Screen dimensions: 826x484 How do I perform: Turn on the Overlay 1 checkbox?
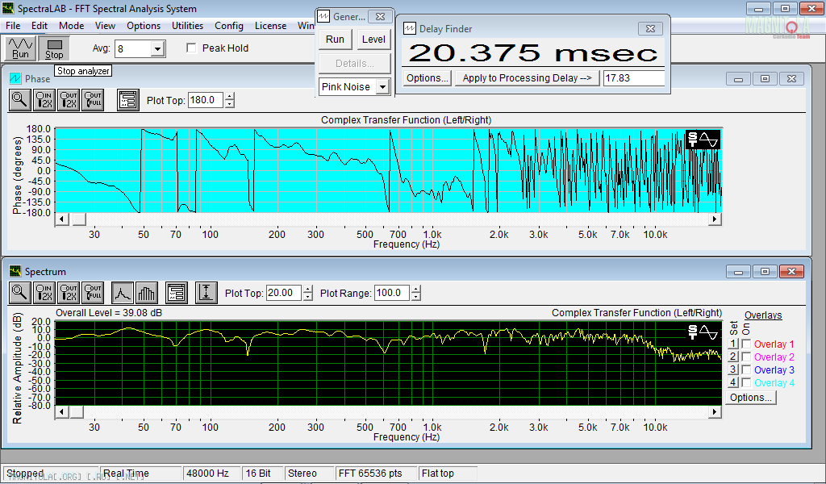746,344
